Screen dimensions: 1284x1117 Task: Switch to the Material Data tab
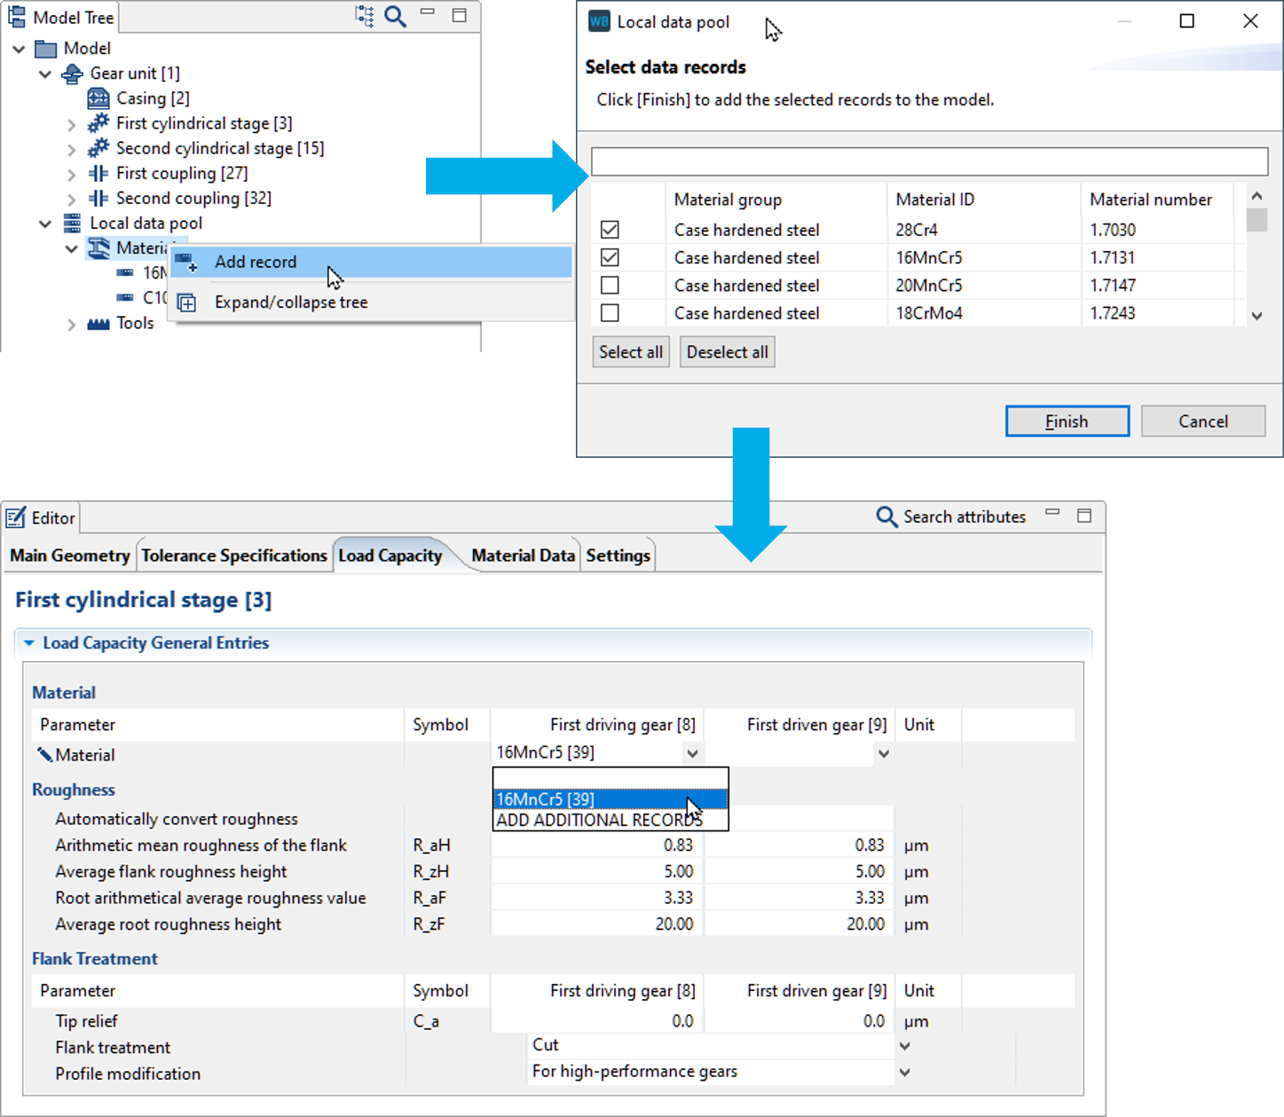[x=522, y=555]
